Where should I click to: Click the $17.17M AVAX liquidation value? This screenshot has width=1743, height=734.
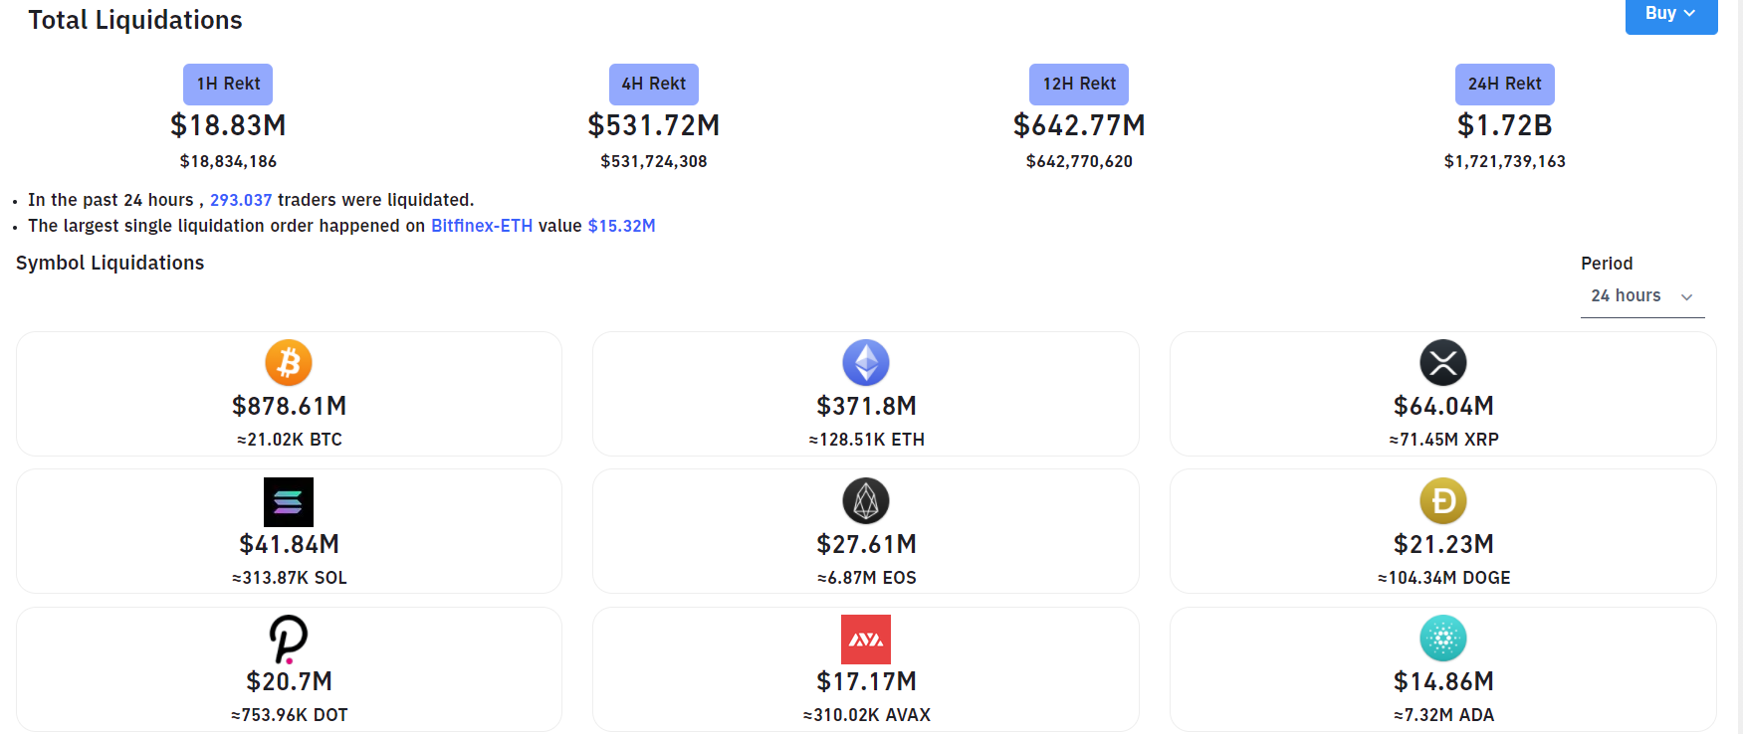point(866,681)
